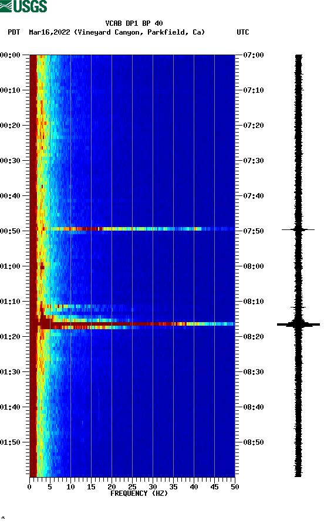Click the strong red event band near 08:17 UTC
This screenshot has height=524, width=324.
[134, 324]
